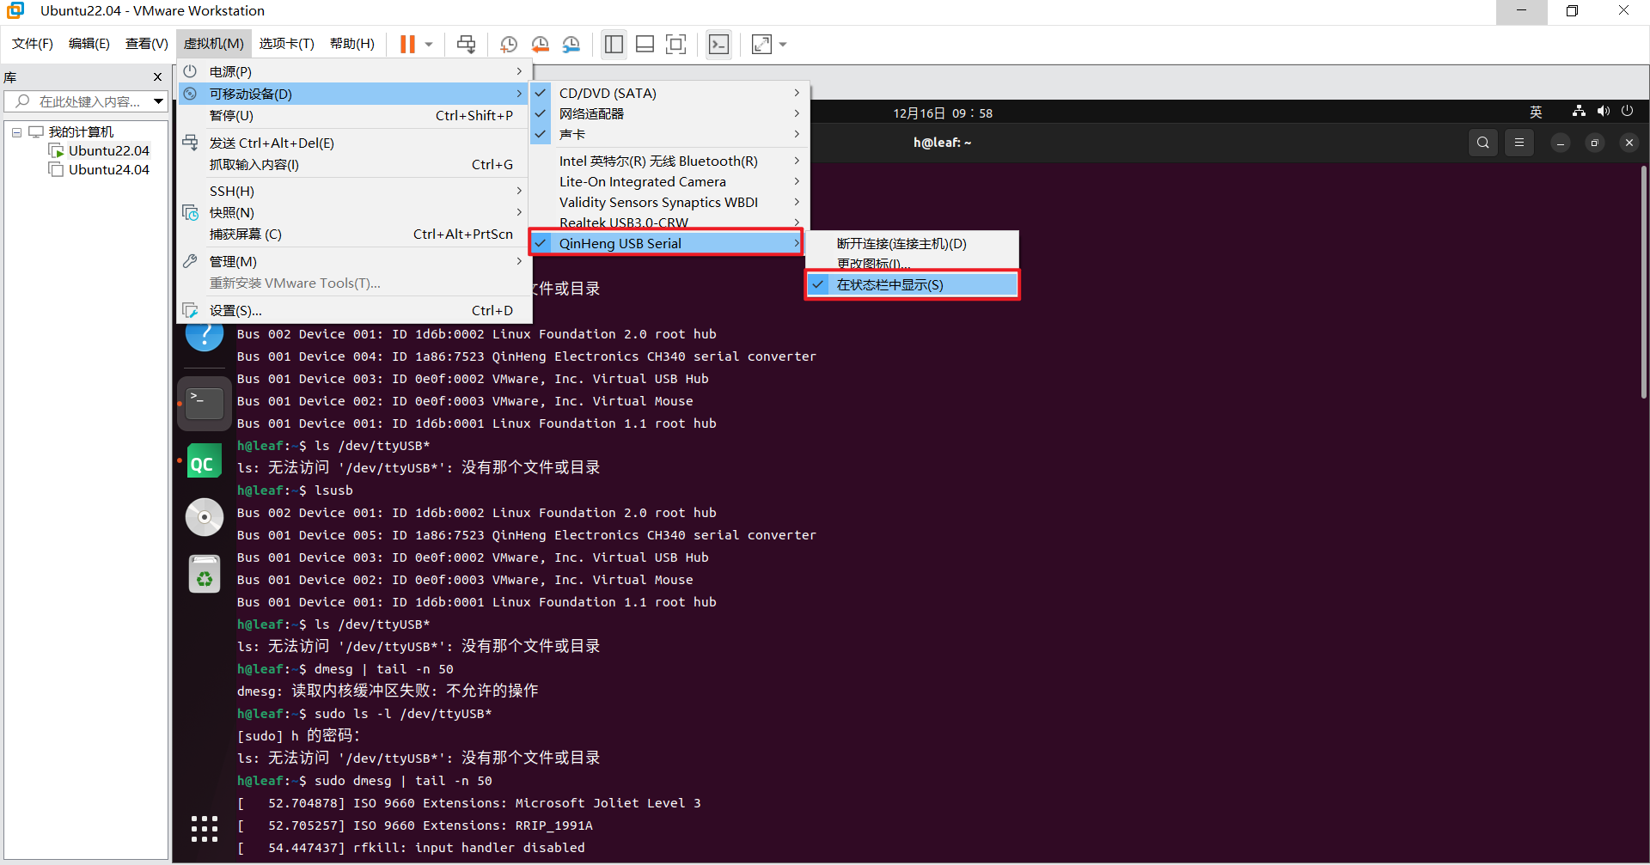Click the stretch guest display icon
This screenshot has width=1650, height=865.
(761, 45)
